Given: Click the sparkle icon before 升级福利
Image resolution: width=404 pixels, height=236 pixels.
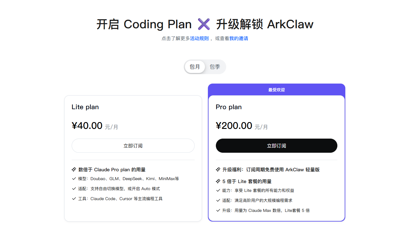Looking at the screenshot, I should point(217,169).
